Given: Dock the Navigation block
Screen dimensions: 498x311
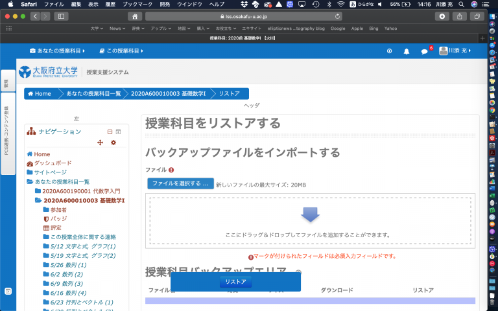Looking at the screenshot, I should pos(118,132).
